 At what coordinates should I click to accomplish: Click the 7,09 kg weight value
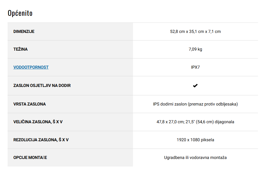[x=195, y=49]
